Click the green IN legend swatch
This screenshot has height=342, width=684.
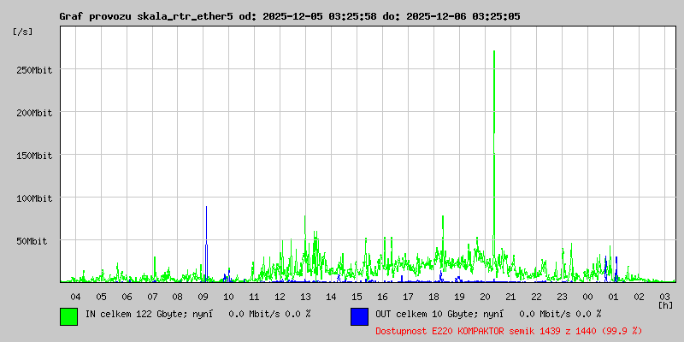[68, 315]
